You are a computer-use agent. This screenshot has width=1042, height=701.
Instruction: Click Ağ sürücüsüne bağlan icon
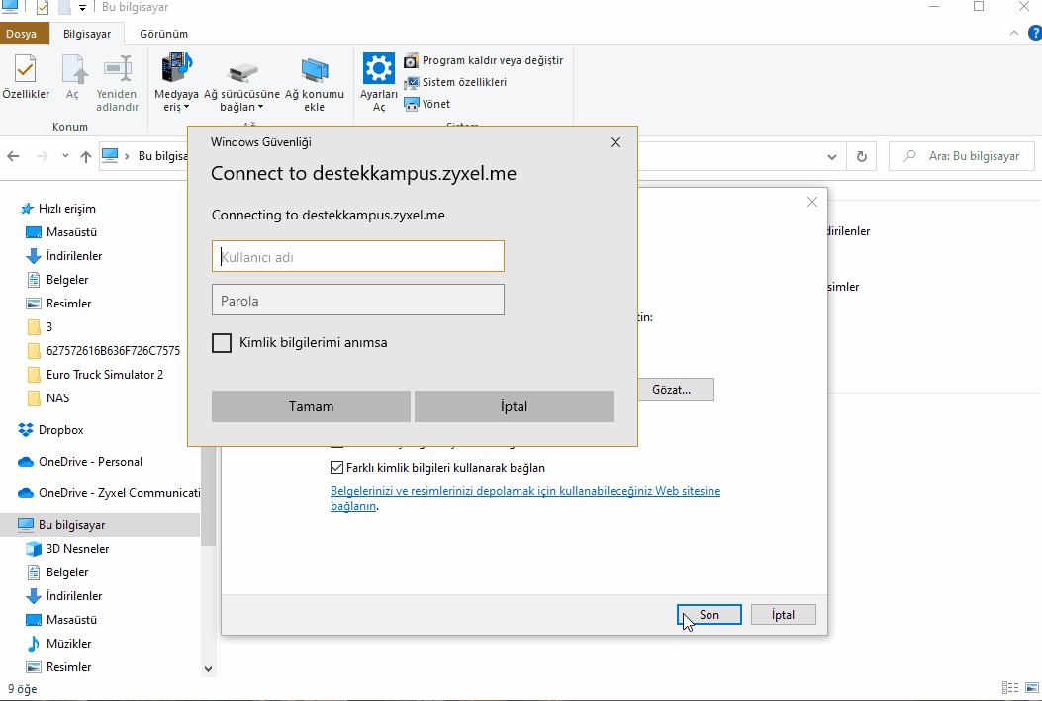pyautogui.click(x=241, y=72)
